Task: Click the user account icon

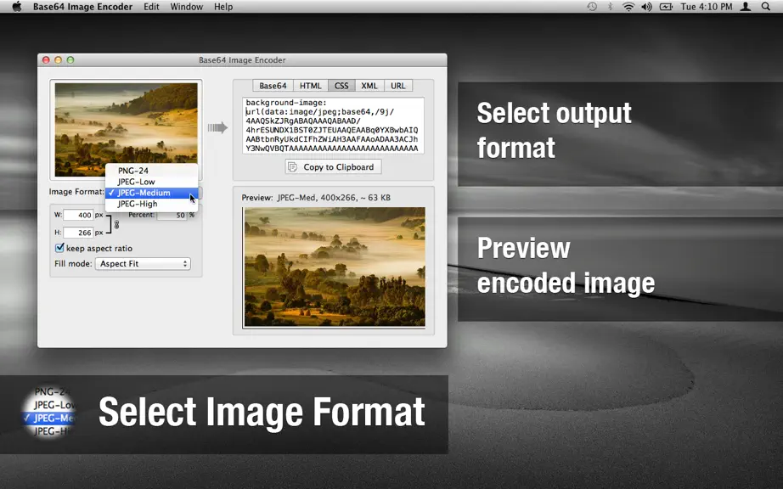Action: click(745, 7)
